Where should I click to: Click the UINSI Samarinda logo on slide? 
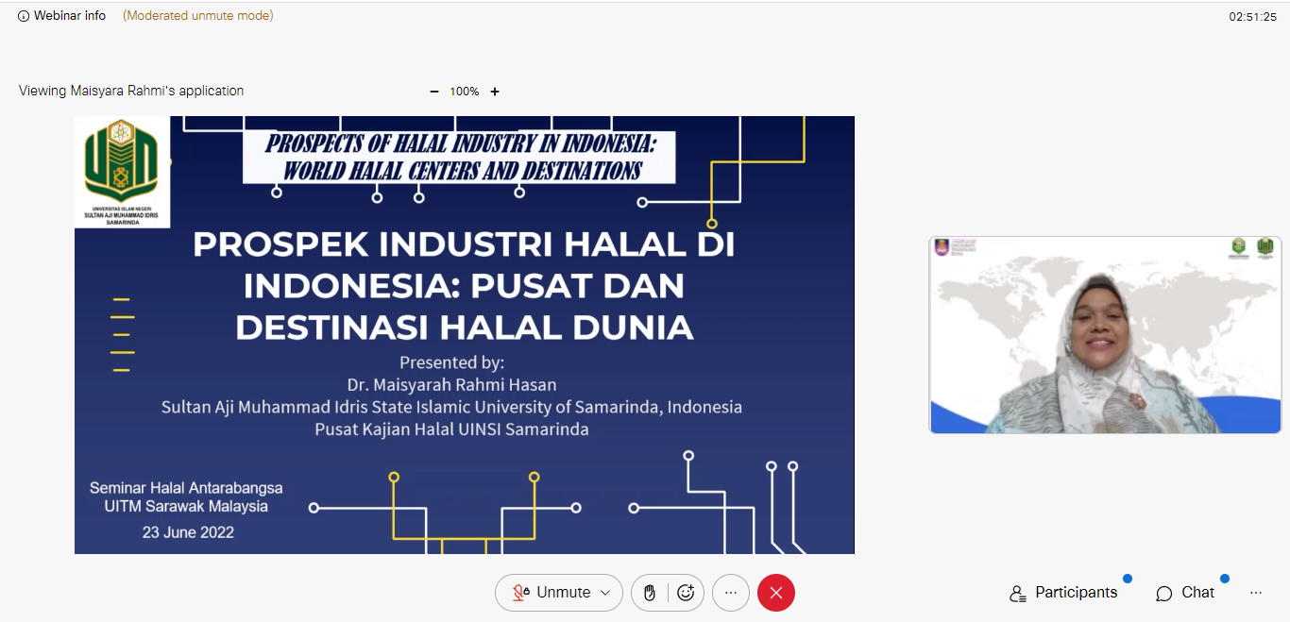point(123,172)
